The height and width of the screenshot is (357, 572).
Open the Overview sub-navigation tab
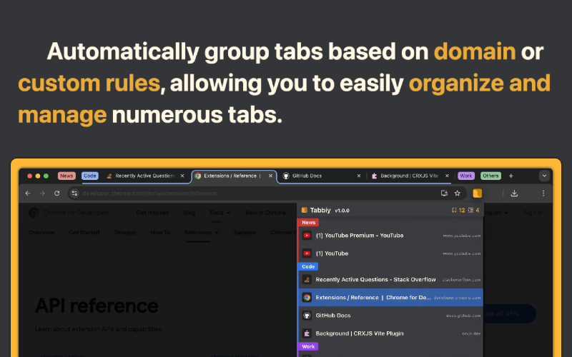(41, 233)
